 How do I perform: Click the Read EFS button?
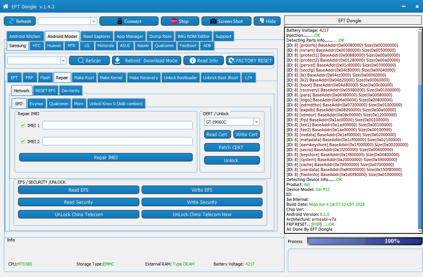[x=79, y=190]
